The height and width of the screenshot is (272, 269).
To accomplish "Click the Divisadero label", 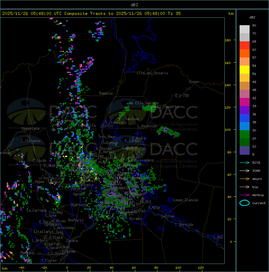I will click(144, 160).
